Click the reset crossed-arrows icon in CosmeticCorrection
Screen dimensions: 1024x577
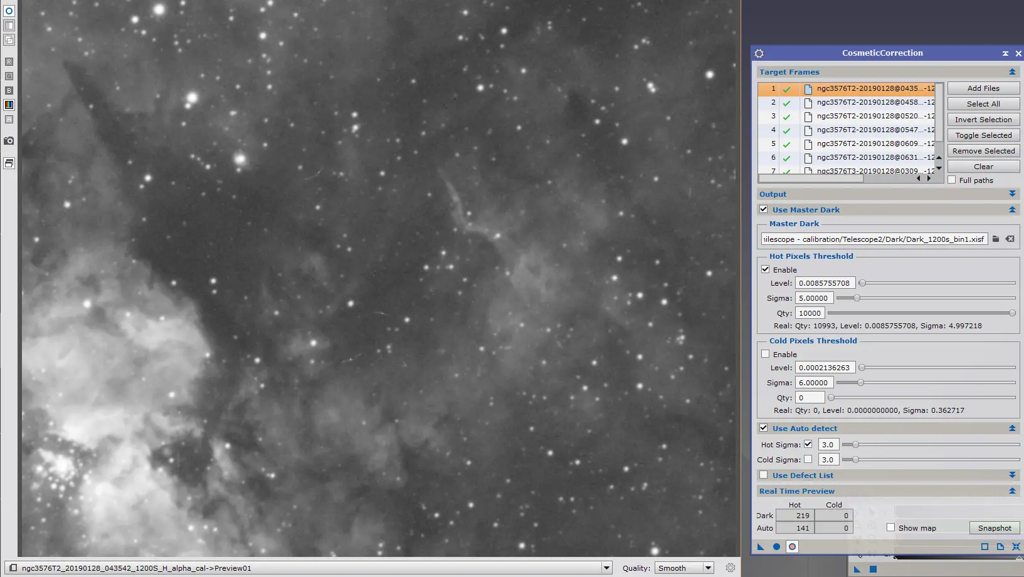(1016, 547)
